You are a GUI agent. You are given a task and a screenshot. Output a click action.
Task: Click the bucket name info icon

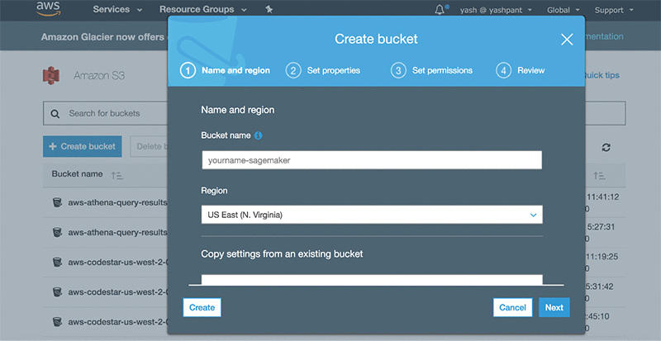(x=259, y=135)
